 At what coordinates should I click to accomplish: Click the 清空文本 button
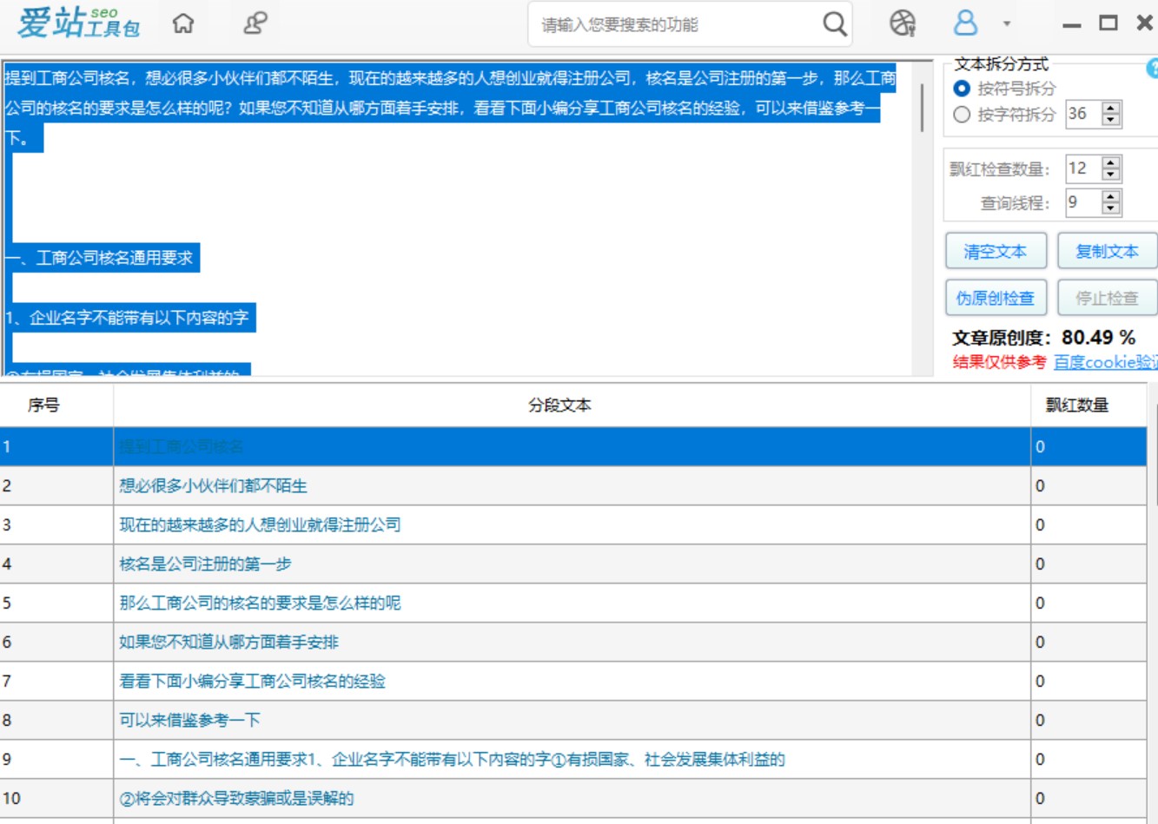(996, 252)
